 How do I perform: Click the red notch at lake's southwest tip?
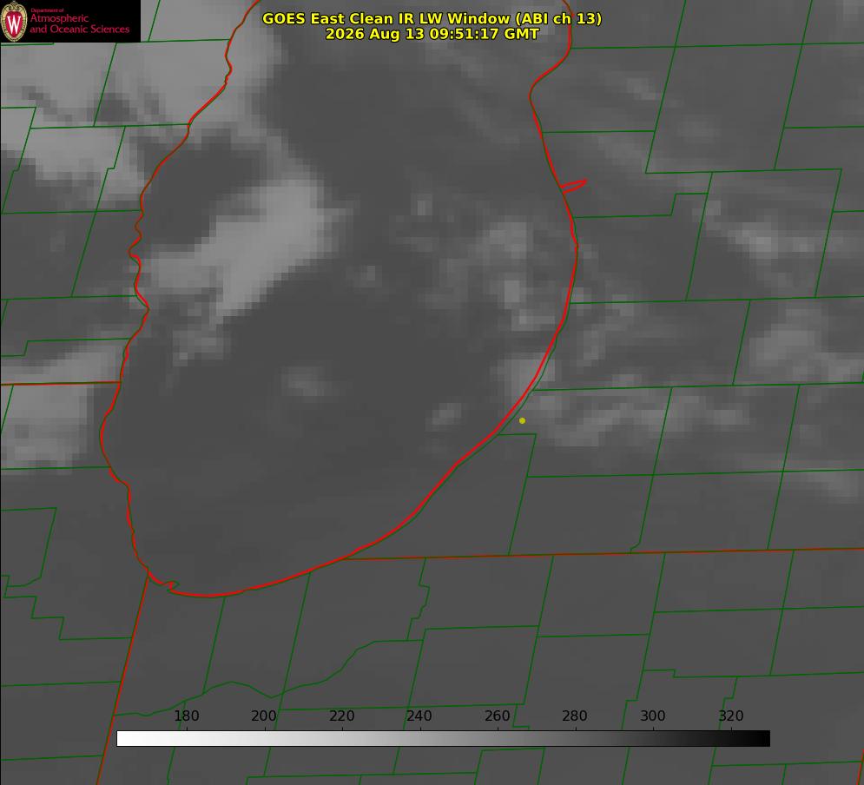pos(164,583)
